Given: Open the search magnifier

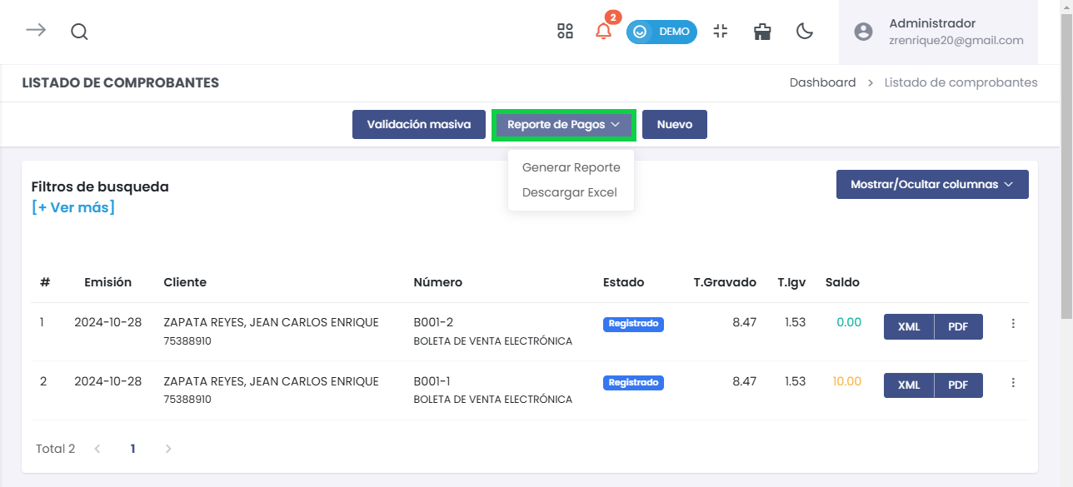Looking at the screenshot, I should point(79,32).
